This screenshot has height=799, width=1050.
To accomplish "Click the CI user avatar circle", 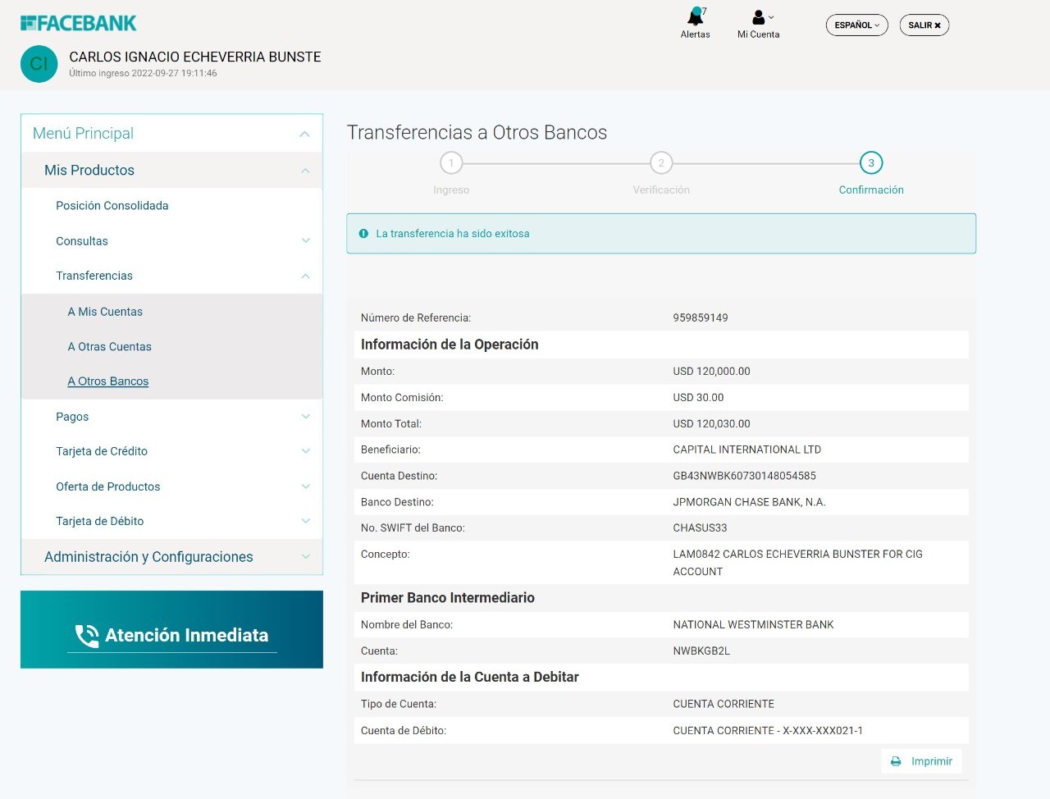I will point(39,64).
